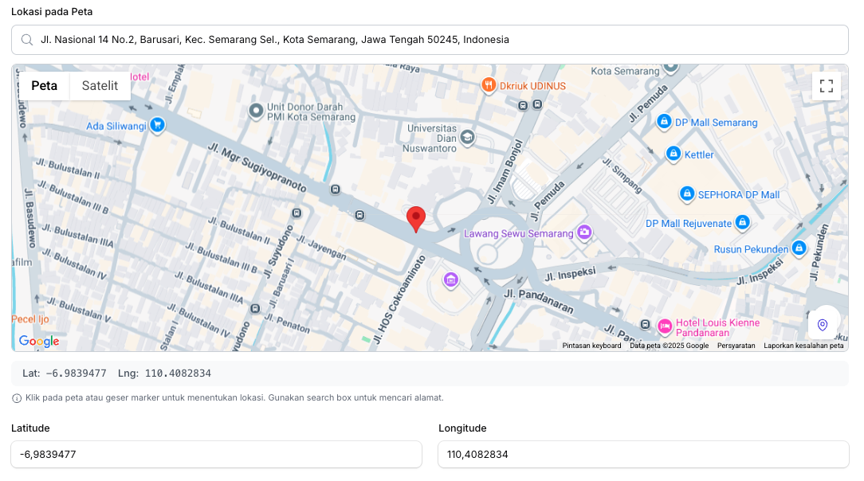Click DP Mall Rejuvenate shop icon

(x=742, y=222)
